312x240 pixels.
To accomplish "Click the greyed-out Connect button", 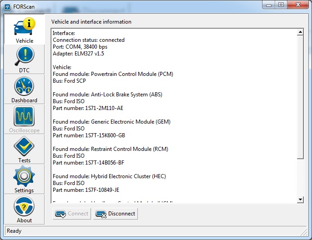I will (72, 214).
